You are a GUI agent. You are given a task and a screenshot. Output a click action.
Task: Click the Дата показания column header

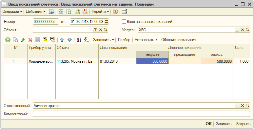117,51
